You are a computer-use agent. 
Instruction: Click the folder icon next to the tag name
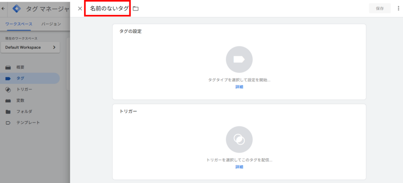(x=136, y=9)
